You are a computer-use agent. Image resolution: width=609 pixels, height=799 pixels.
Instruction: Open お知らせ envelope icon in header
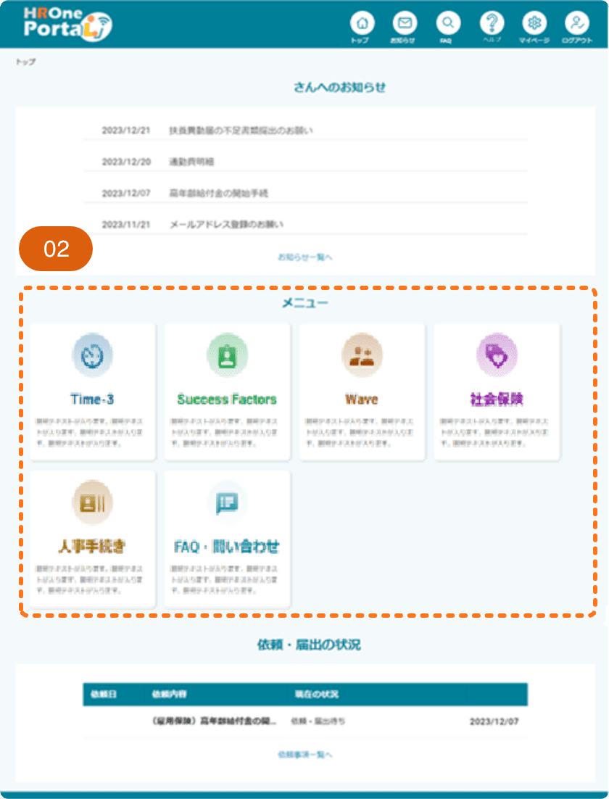pyautogui.click(x=405, y=23)
